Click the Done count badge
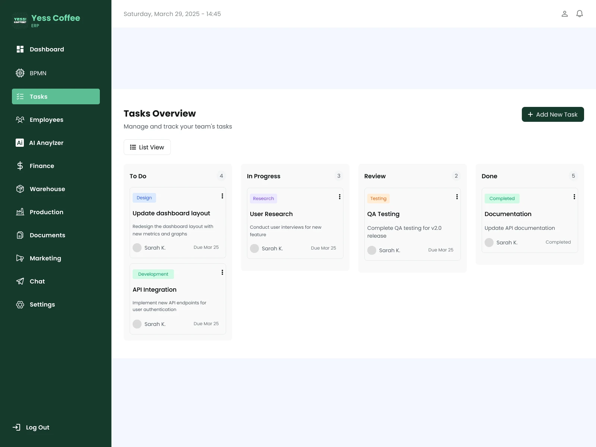The width and height of the screenshot is (596, 447). 573,176
